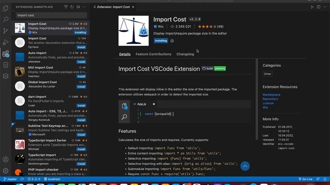
Task: Click the identifier wix.vscode-import-cost text
Action: pyautogui.click(x=286, y=146)
